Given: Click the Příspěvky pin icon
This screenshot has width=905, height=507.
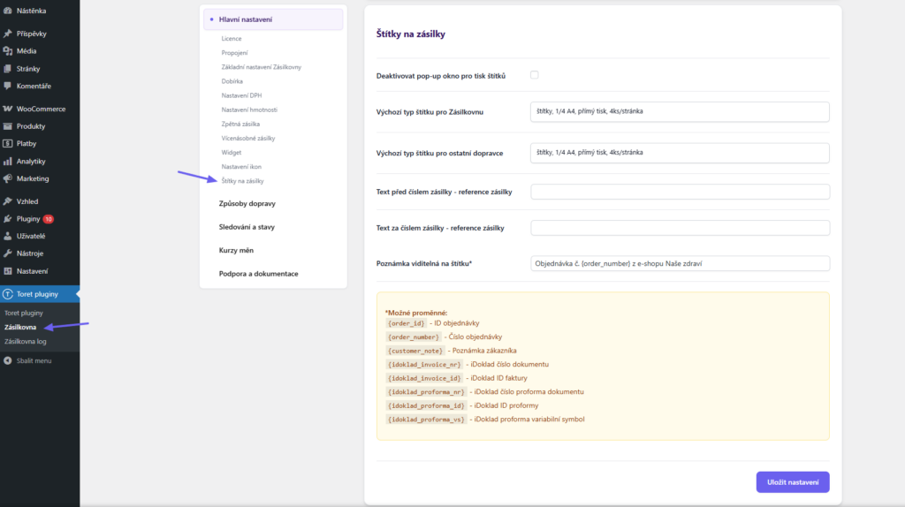Looking at the screenshot, I should [x=7, y=34].
